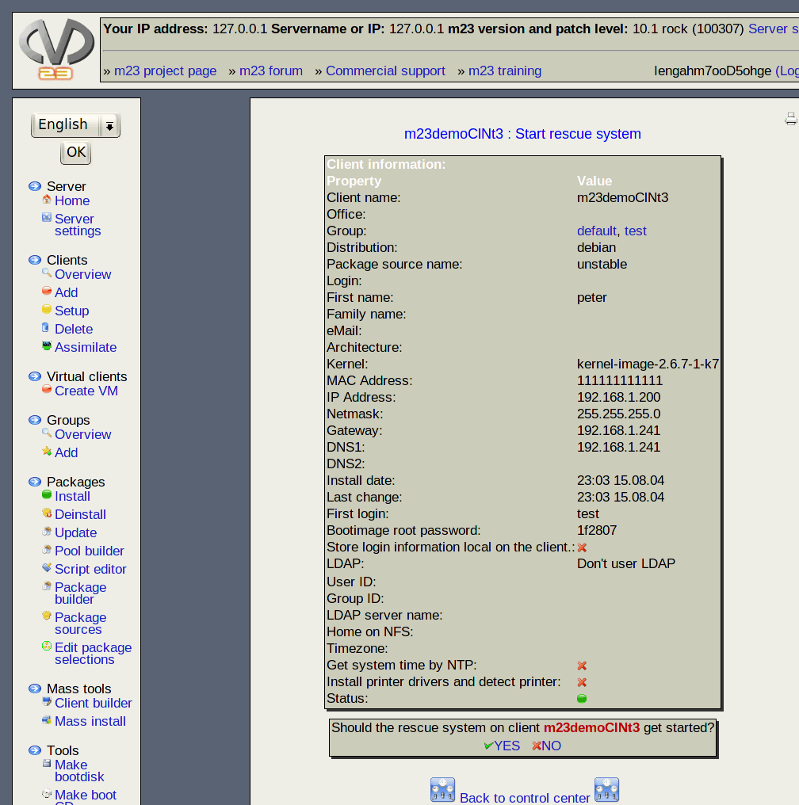
Task: Choose NO to cancel rescue system
Action: (547, 746)
